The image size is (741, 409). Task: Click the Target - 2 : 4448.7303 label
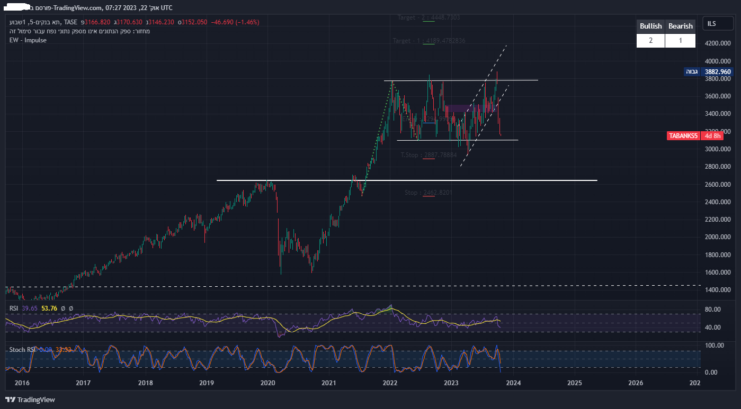click(429, 17)
